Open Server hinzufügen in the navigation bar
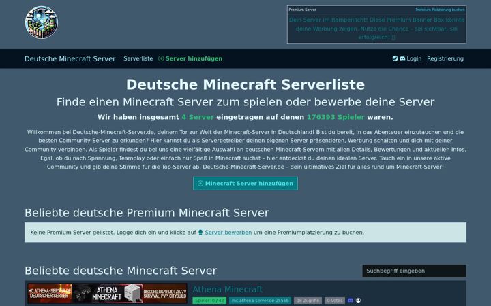491x306 pixels. [x=190, y=58]
